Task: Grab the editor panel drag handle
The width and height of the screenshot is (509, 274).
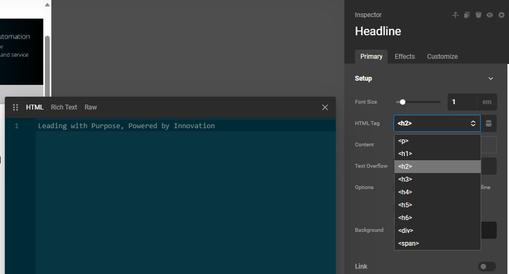Action: [16, 107]
